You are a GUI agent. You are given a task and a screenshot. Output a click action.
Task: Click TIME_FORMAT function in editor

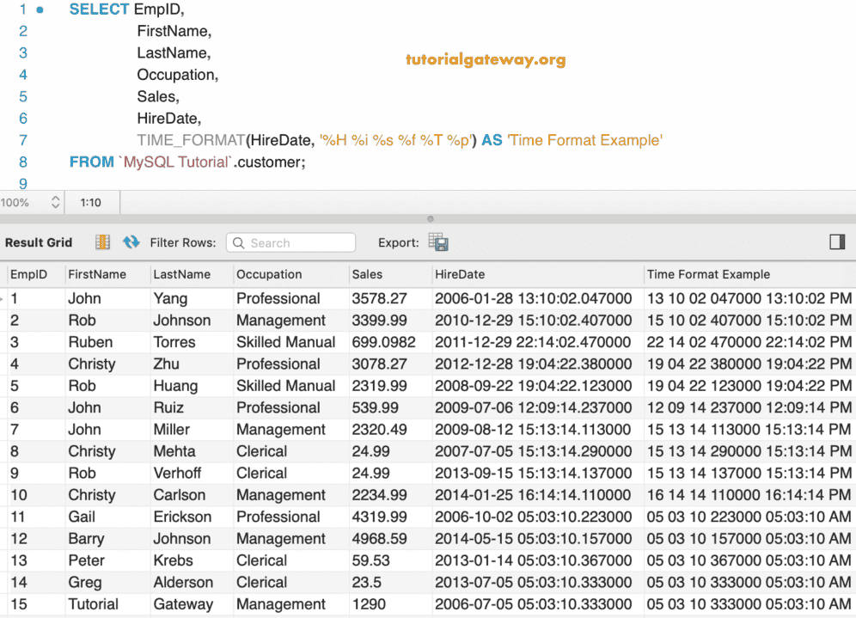pos(191,140)
